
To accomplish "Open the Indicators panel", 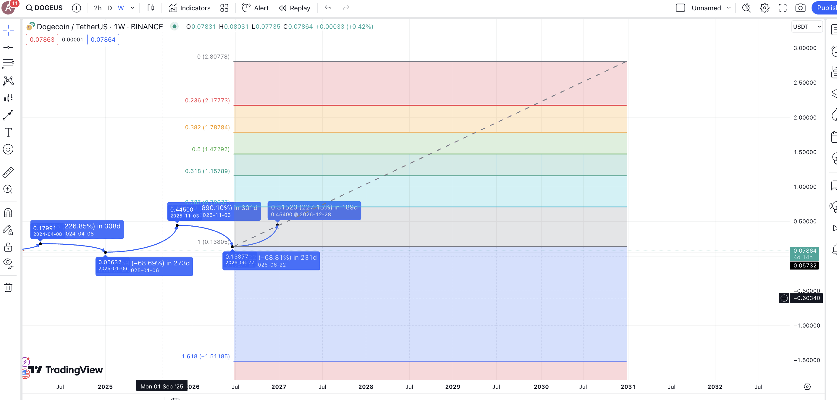I will [x=190, y=8].
